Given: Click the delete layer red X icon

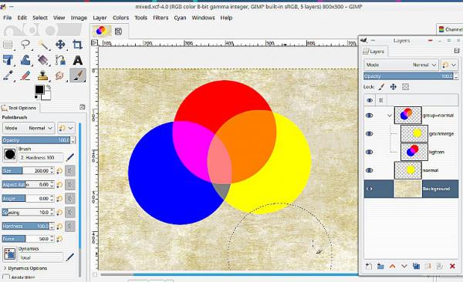Looking at the screenshot, I should coord(452,267).
